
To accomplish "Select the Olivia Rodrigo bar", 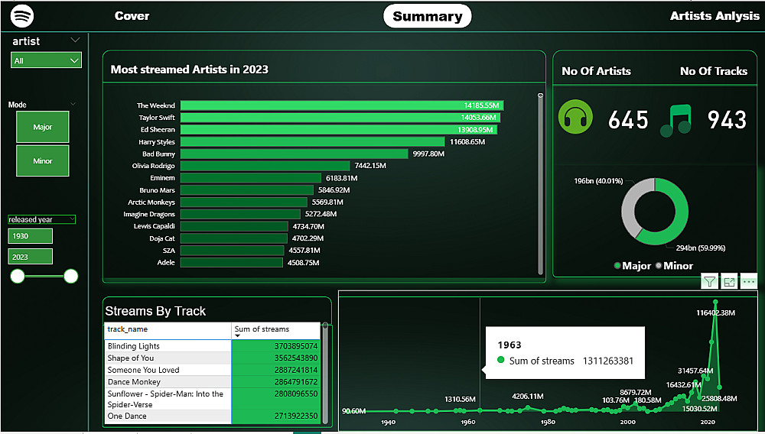I will pos(265,166).
